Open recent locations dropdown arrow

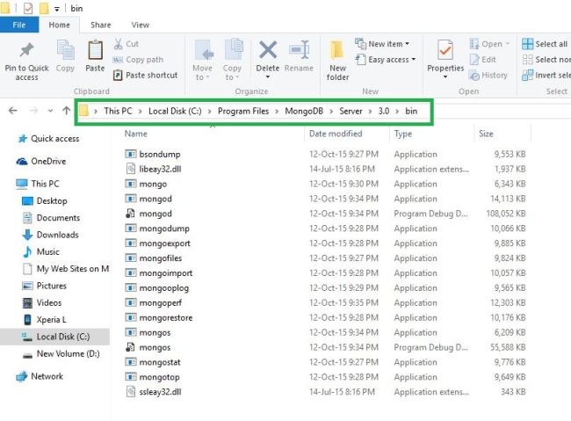[50, 111]
